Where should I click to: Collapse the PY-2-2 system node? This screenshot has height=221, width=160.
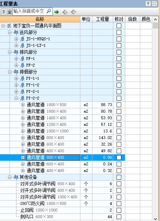[16, 98]
